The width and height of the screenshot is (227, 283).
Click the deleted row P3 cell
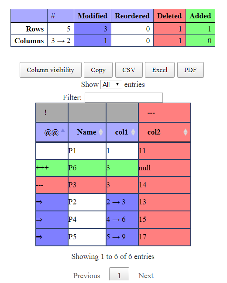[x=87, y=185]
